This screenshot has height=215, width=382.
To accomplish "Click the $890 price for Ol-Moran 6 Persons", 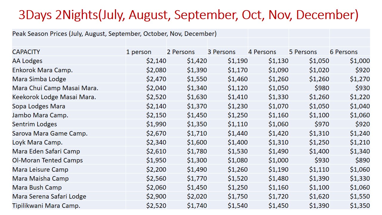I will pyautogui.click(x=363, y=160).
